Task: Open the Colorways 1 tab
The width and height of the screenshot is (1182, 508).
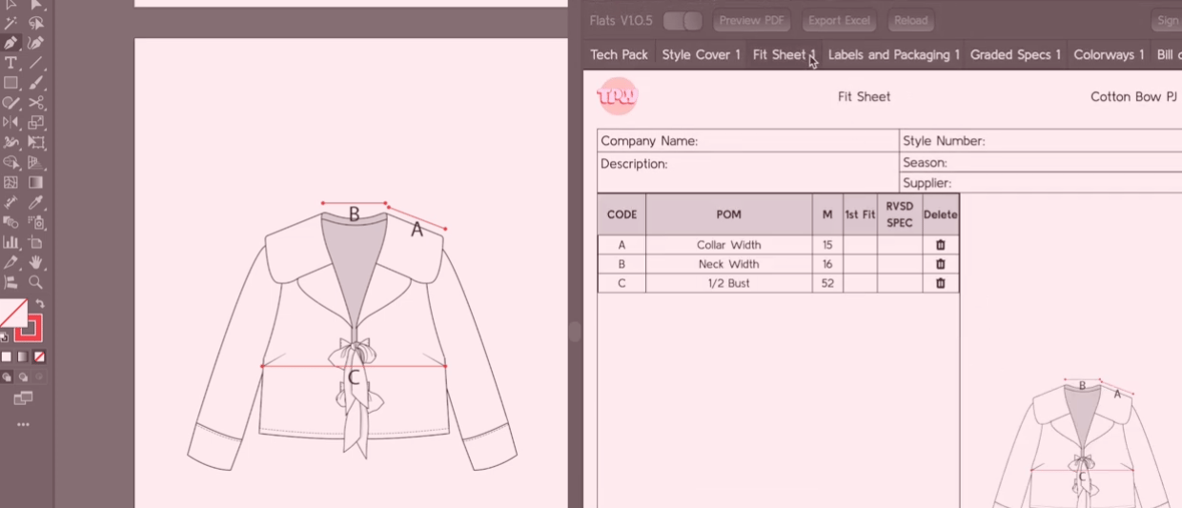Action: click(x=1109, y=54)
